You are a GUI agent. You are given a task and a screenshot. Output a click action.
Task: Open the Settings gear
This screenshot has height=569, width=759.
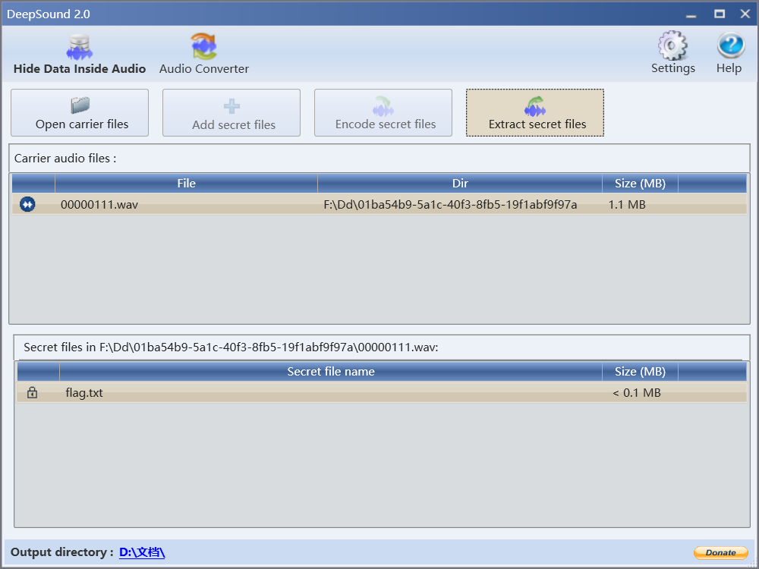pyautogui.click(x=672, y=53)
